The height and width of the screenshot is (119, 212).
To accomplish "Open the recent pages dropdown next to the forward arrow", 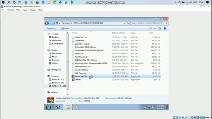I will click(54, 23).
